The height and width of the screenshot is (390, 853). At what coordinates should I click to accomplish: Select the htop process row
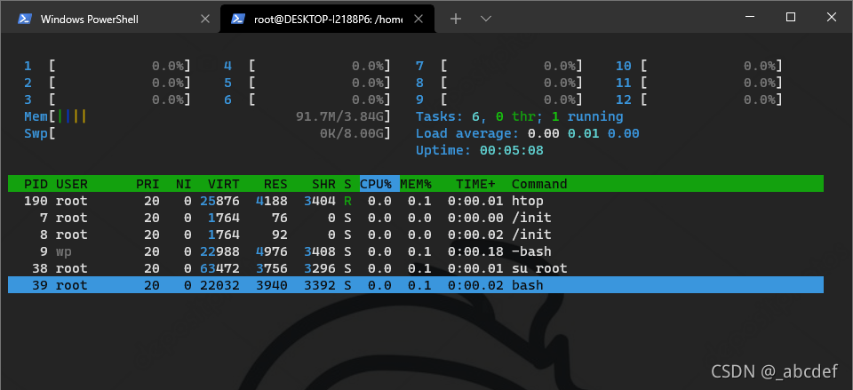pyautogui.click(x=416, y=201)
